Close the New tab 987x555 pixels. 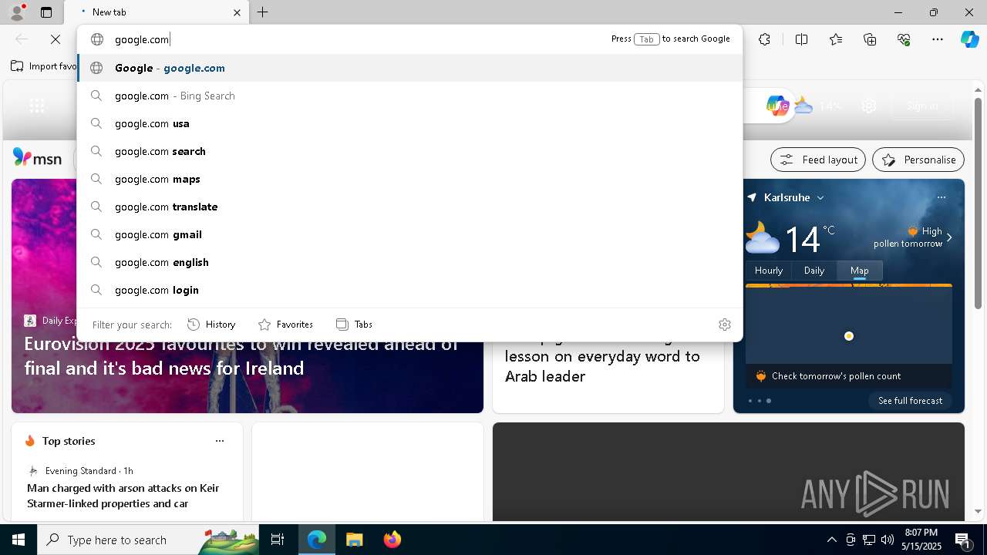click(x=237, y=12)
